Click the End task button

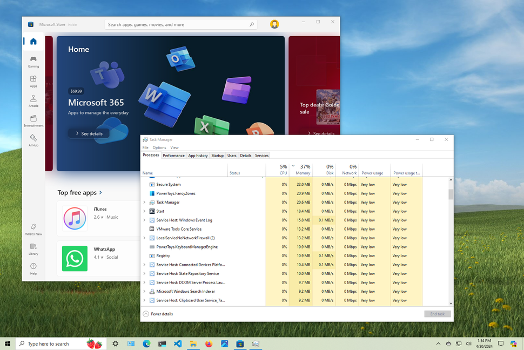click(x=437, y=314)
